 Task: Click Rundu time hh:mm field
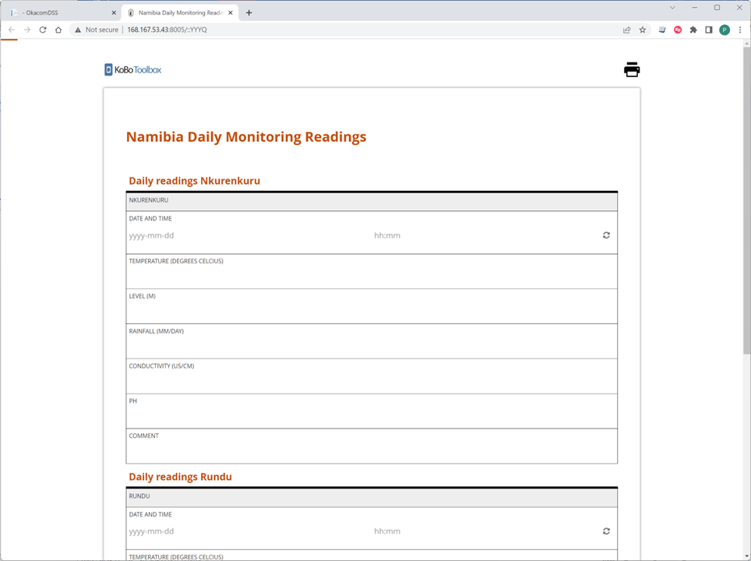tap(485, 531)
